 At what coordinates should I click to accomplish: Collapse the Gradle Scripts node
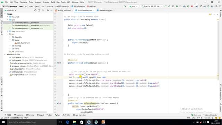tap(5, 55)
